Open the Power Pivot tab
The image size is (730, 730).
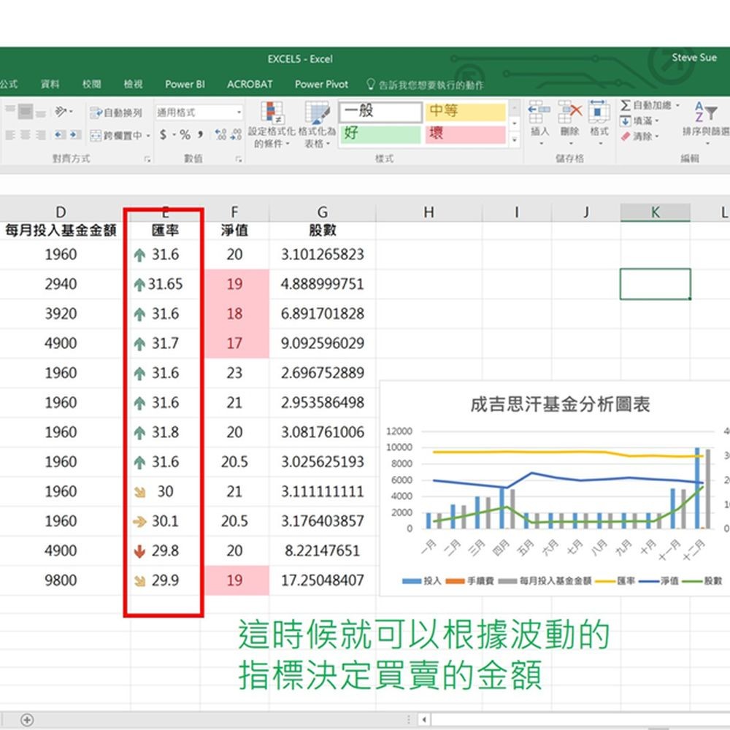(x=321, y=84)
